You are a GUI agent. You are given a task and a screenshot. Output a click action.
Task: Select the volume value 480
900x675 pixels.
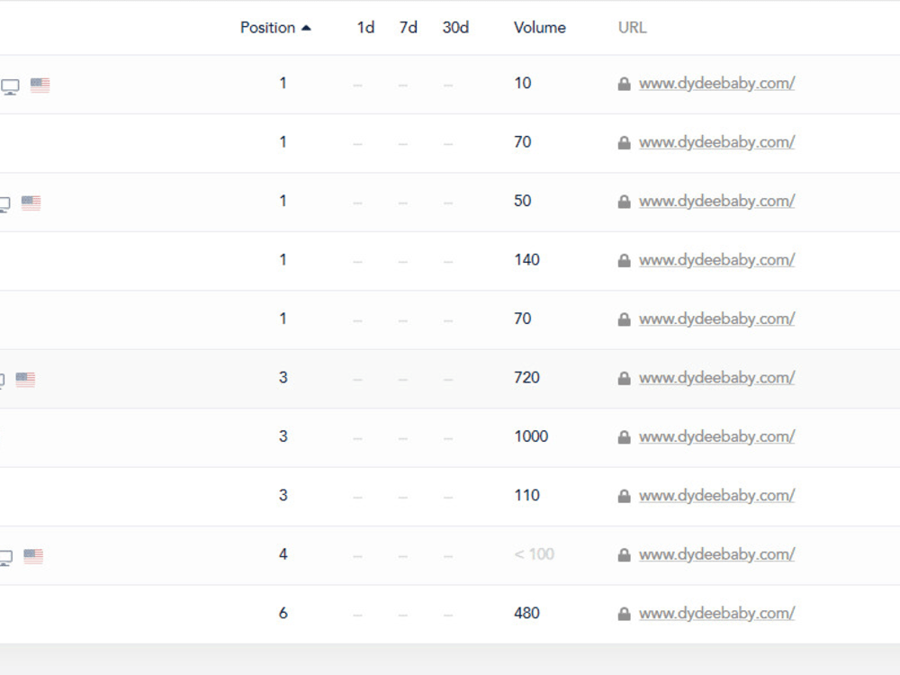click(526, 613)
